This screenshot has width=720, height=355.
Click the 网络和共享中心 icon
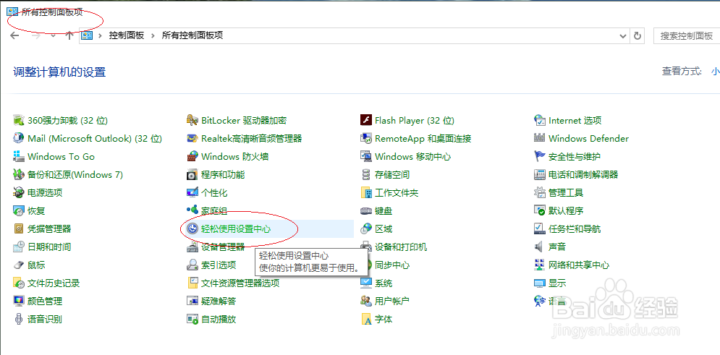(540, 265)
